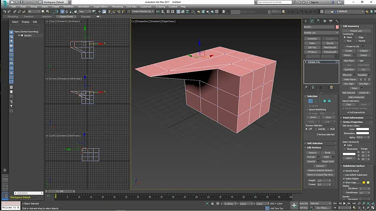Play the animation
Image resolution: width=376 pixels, height=211 pixels.
(x=344, y=204)
